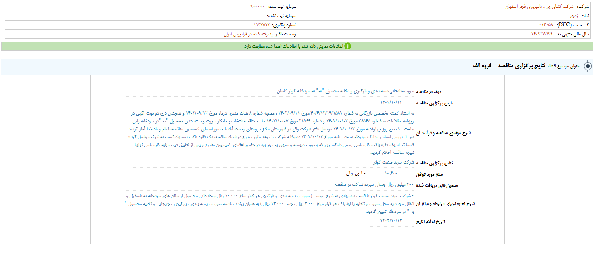Viewport: 593px width, 268px height.
Task: Click the agreed amount field showing 10,400
Action: point(391,173)
